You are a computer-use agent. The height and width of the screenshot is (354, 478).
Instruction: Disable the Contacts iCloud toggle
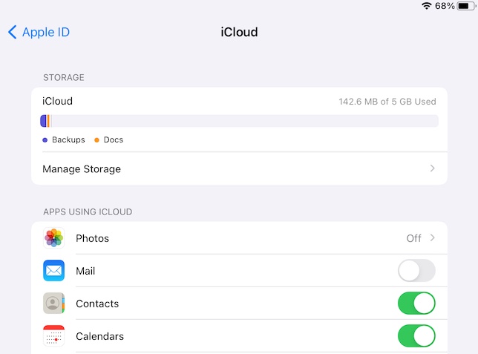416,303
